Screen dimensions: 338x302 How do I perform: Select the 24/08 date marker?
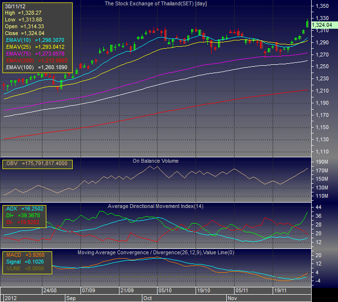click(50, 290)
